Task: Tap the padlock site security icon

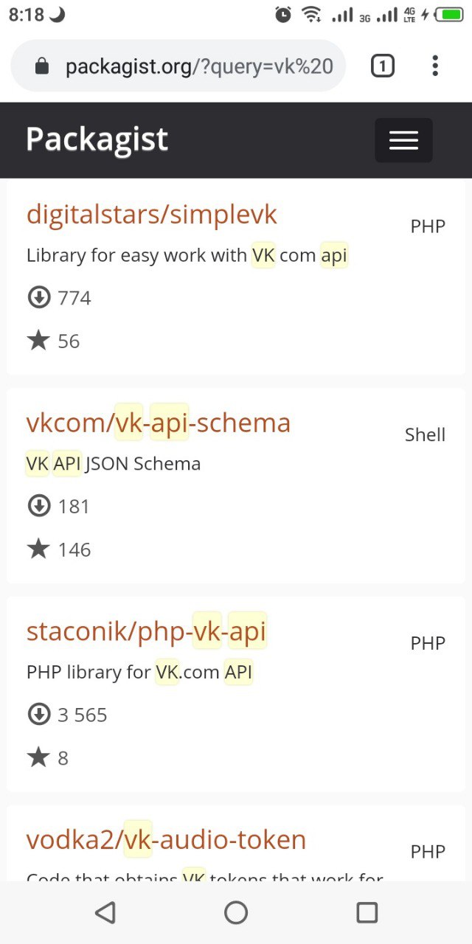Action: (42, 67)
